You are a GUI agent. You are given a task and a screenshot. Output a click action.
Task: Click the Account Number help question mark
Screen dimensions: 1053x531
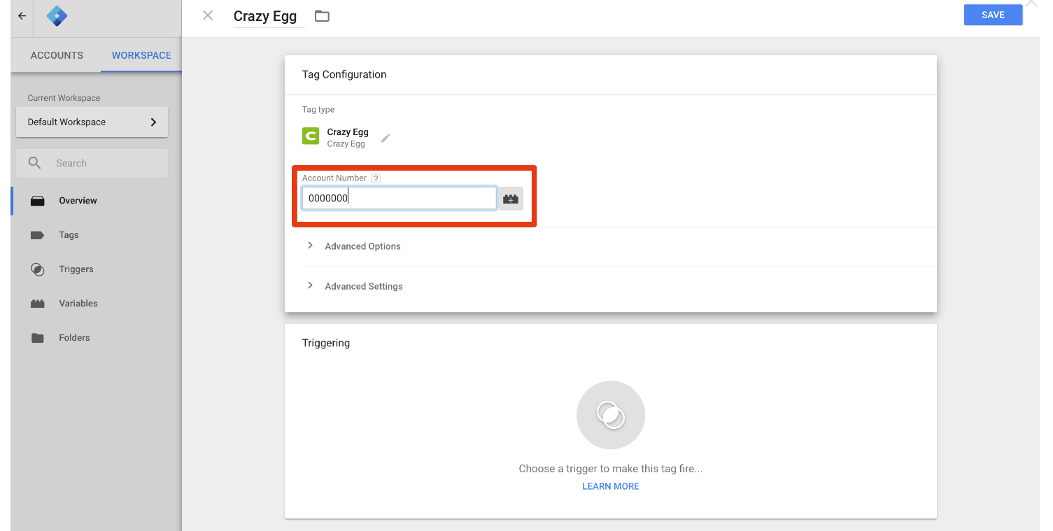tap(376, 178)
